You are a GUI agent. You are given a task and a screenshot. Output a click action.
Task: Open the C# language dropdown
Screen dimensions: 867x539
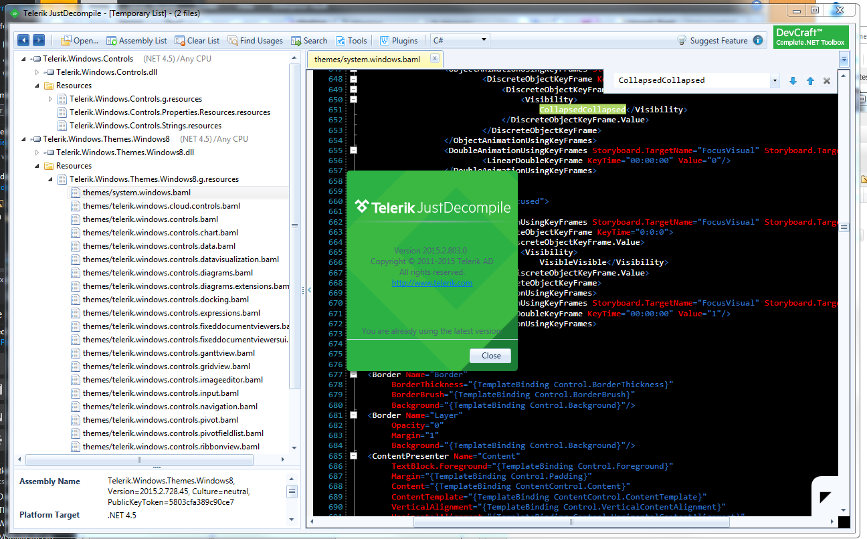click(x=460, y=40)
